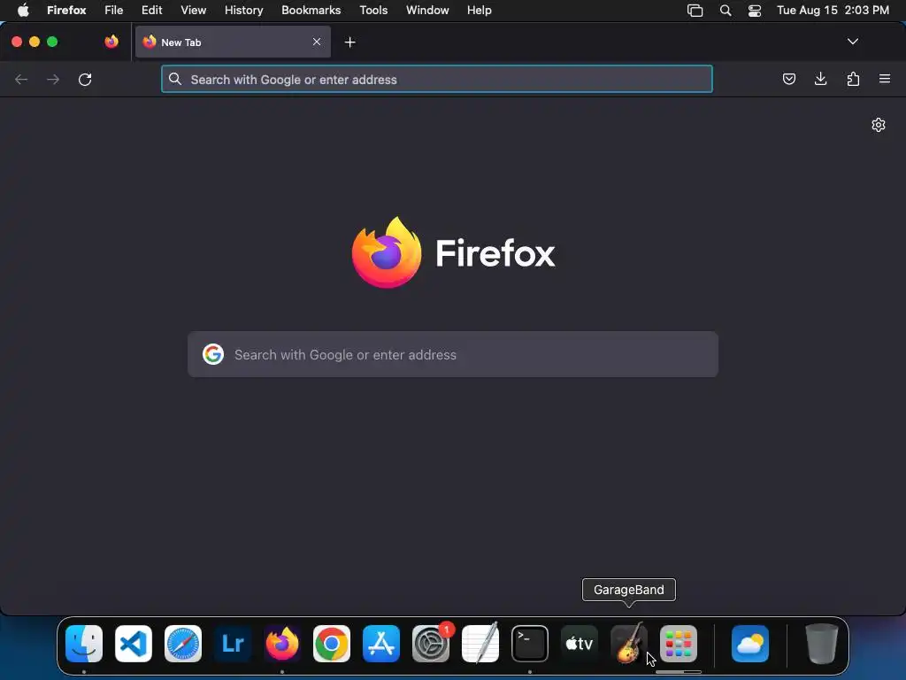This screenshot has height=680, width=906.
Task: Open the History menu
Action: click(243, 11)
